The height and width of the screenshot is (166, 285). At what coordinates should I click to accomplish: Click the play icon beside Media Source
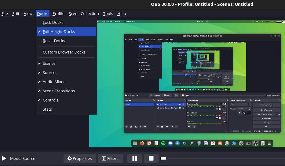click(x=4, y=158)
